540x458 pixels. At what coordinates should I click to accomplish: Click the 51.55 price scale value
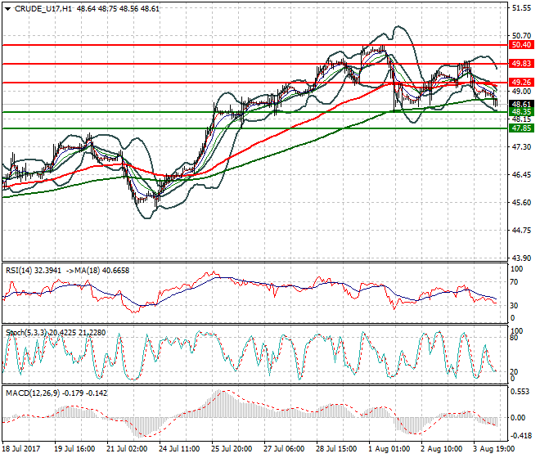pos(521,8)
